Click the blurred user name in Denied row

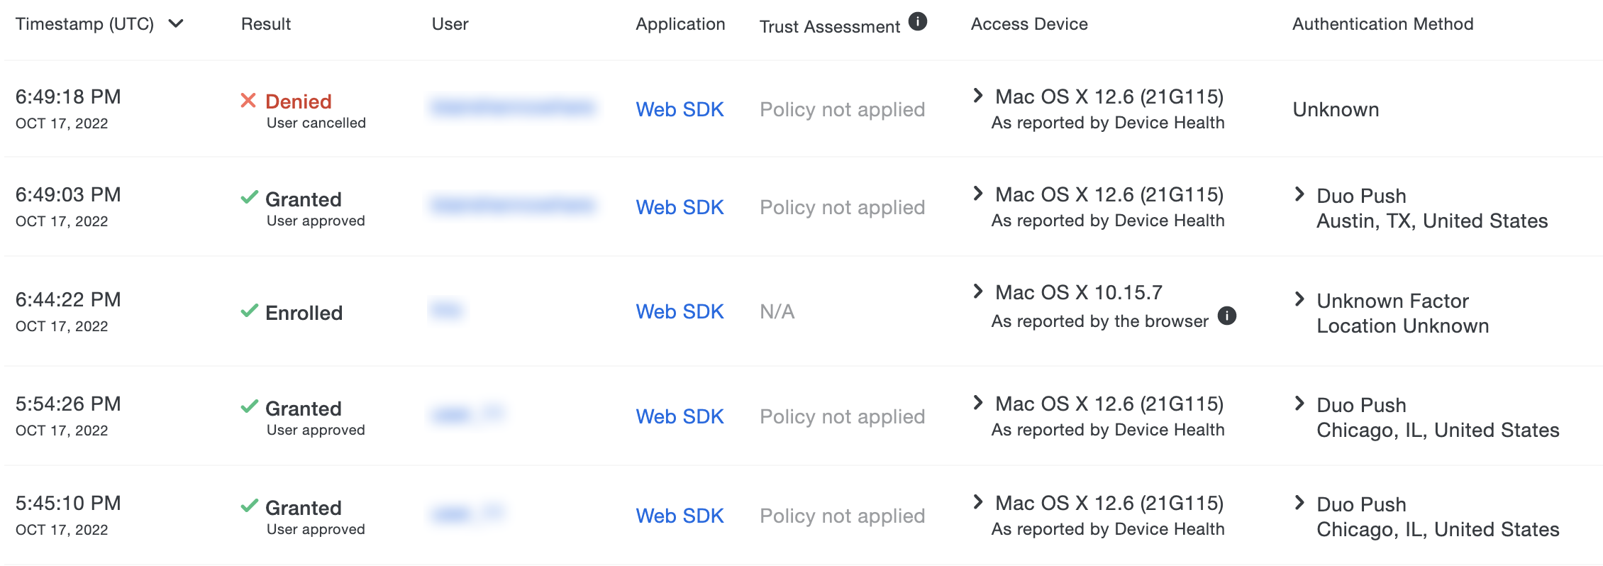[x=512, y=107]
